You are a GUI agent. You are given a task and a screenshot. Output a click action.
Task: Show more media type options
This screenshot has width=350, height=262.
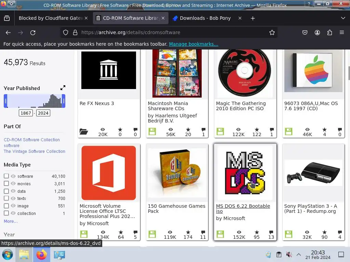click(11, 221)
